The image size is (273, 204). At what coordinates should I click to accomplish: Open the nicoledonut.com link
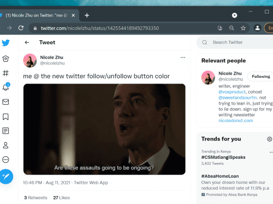coord(236,121)
